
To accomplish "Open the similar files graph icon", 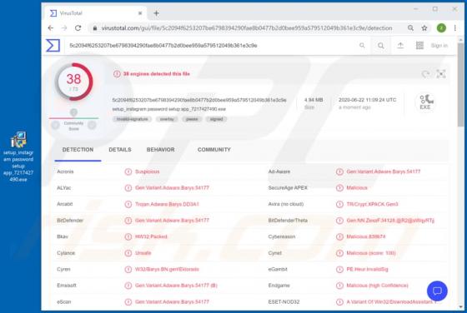I will [441, 74].
